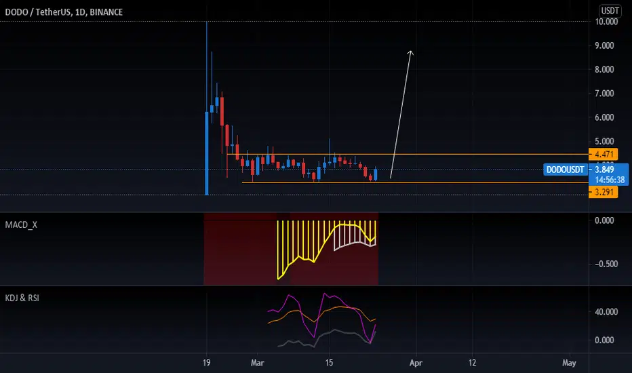Screen dimensions: 632x373
Task: Select the 3.291 orange price label
Action: (x=604, y=192)
